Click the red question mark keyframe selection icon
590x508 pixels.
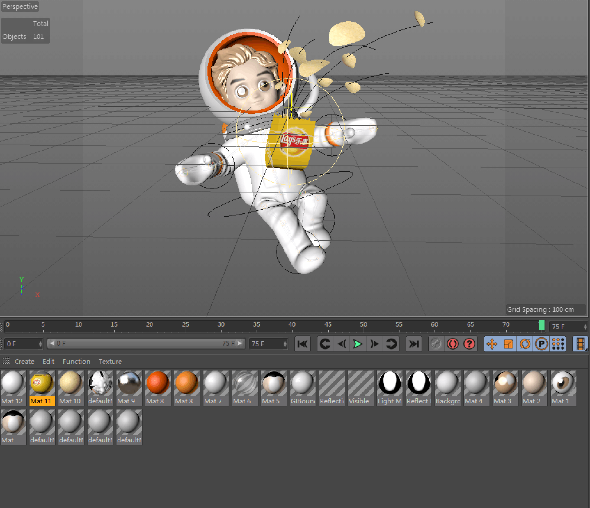click(x=469, y=344)
